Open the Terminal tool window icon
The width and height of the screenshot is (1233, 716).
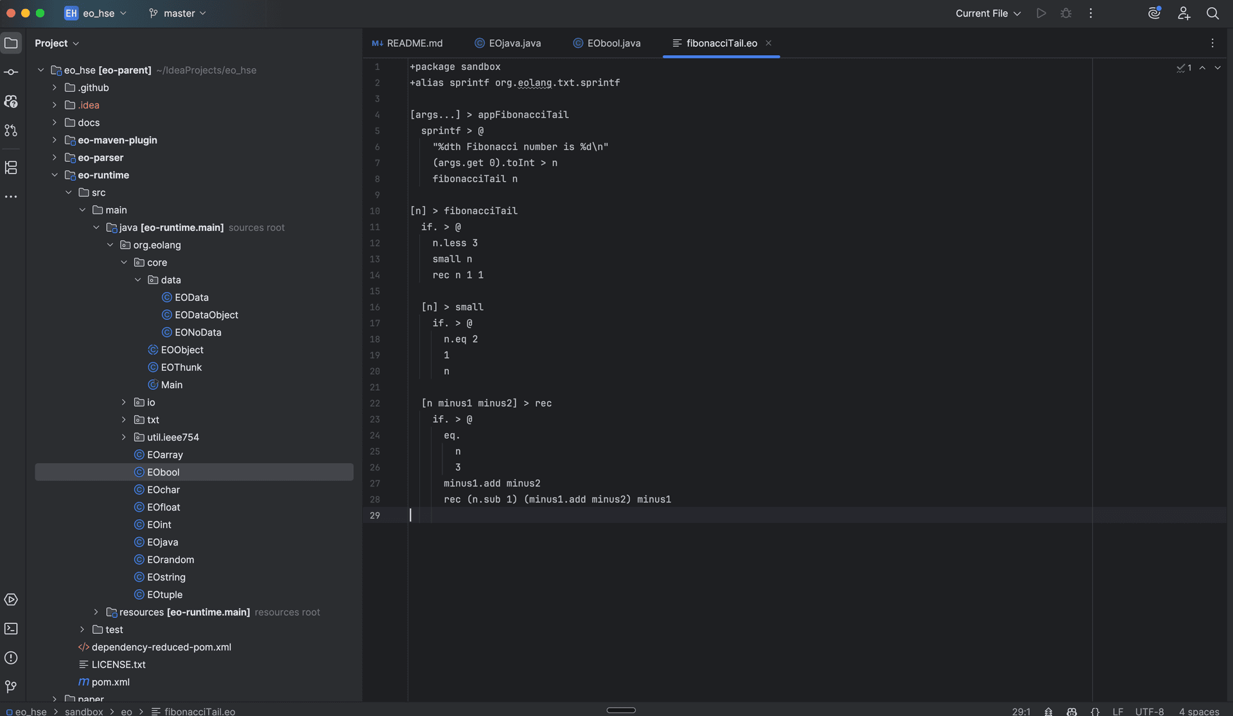(x=11, y=629)
